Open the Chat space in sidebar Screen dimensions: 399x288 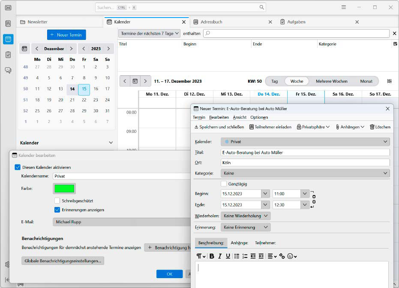(x=8, y=70)
